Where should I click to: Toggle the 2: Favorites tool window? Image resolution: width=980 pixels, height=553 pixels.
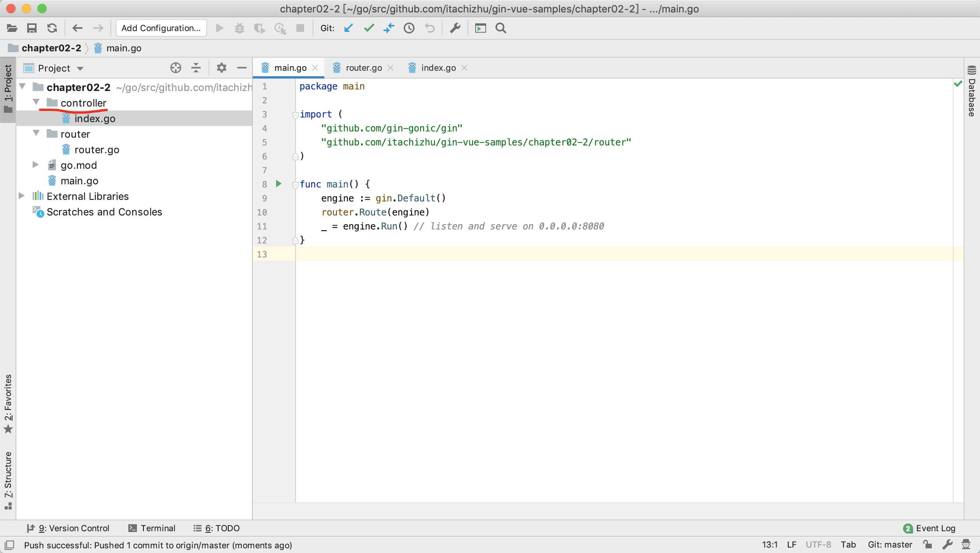[8, 404]
